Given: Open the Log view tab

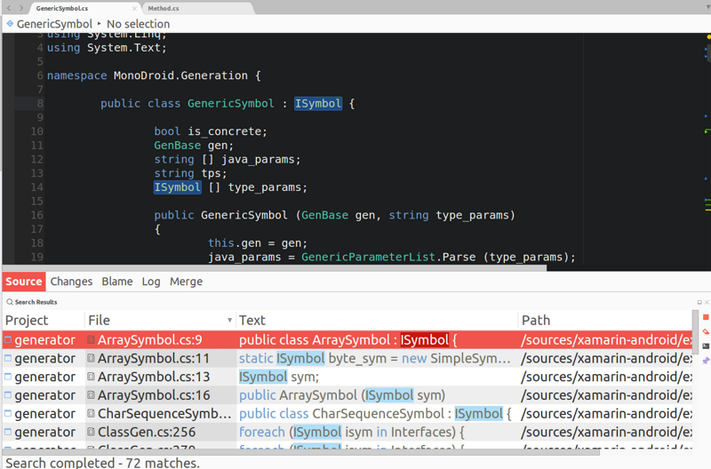Looking at the screenshot, I should (151, 282).
